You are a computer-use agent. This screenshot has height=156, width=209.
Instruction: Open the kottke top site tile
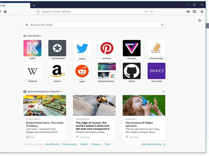(33, 48)
